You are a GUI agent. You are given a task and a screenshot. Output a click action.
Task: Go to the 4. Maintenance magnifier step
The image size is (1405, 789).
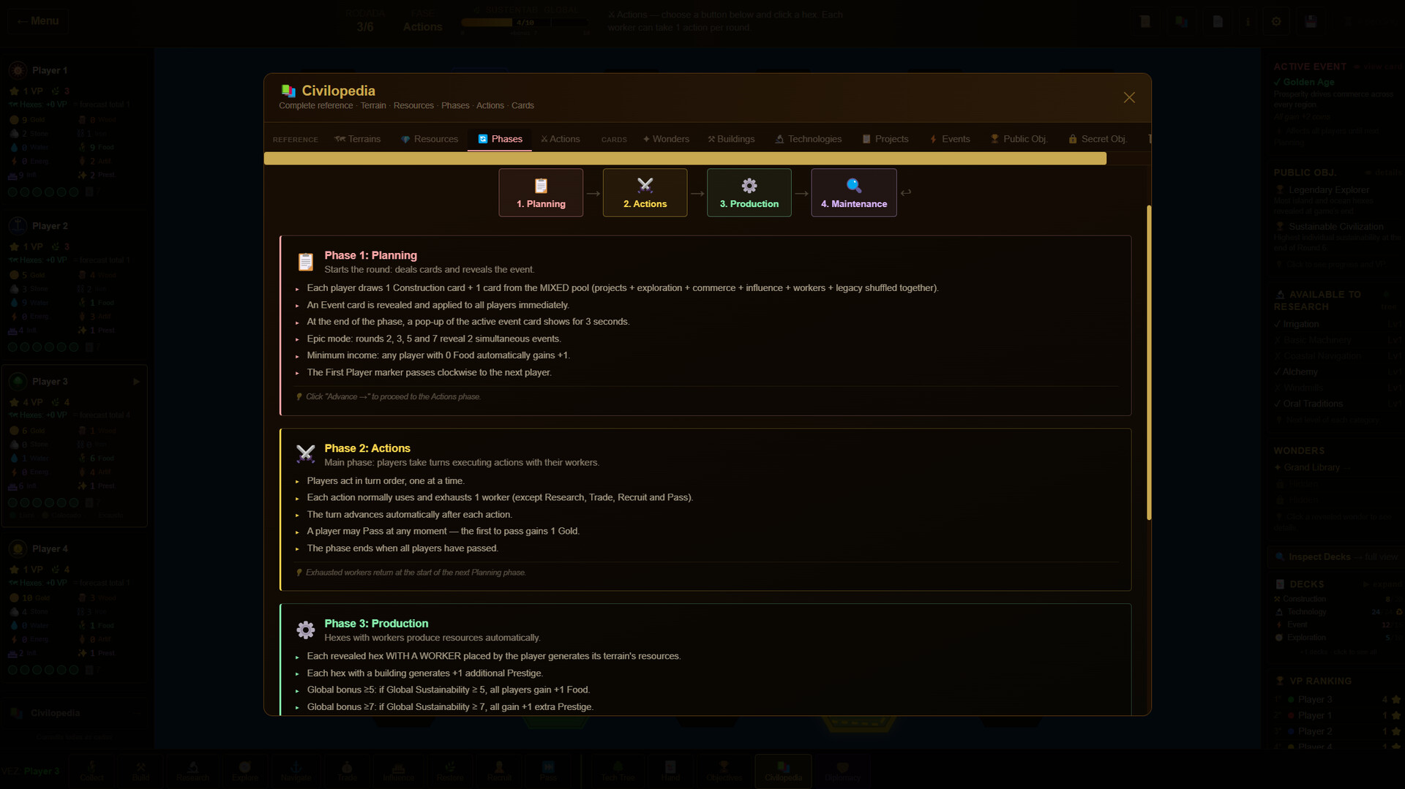853,193
